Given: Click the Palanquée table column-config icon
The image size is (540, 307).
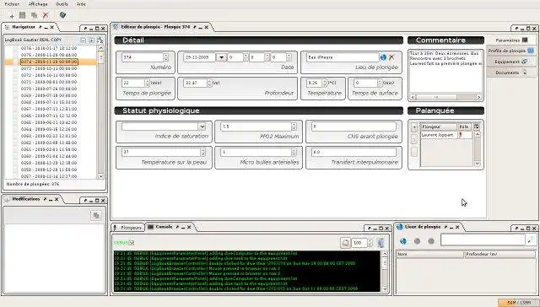Looking at the screenshot, I should pos(477,127).
